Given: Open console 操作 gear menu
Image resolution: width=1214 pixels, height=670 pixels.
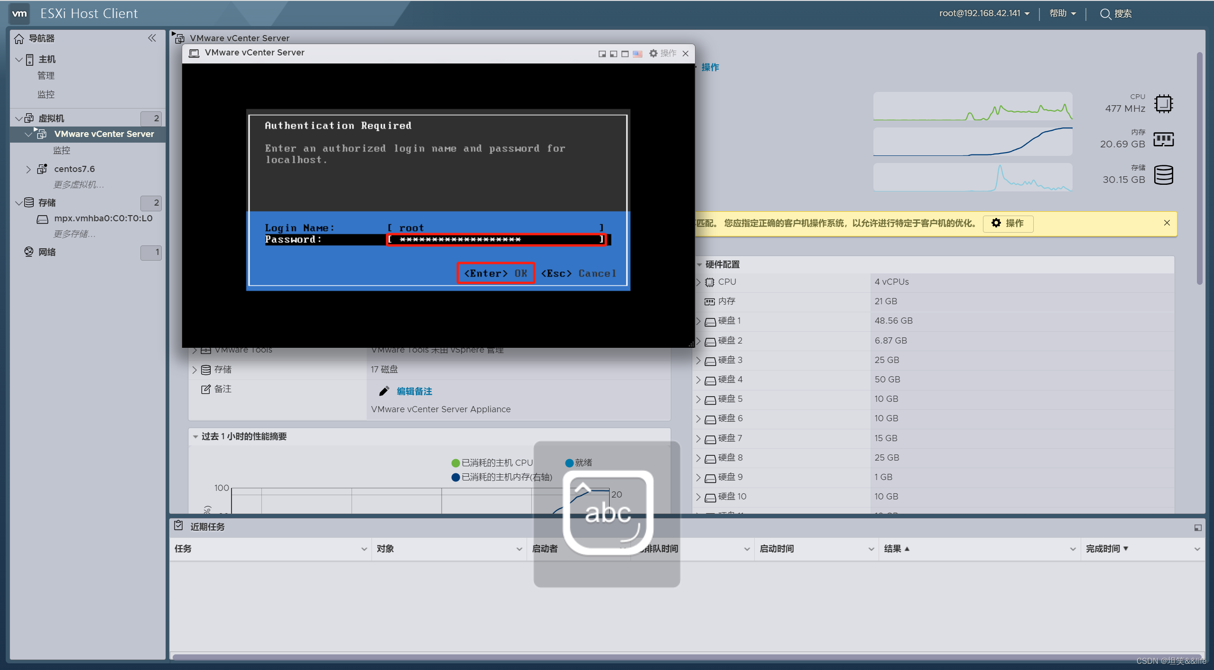Looking at the screenshot, I should tap(663, 53).
